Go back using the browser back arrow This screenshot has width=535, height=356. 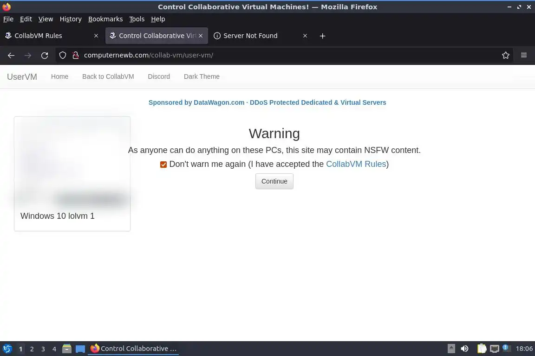[x=11, y=55]
